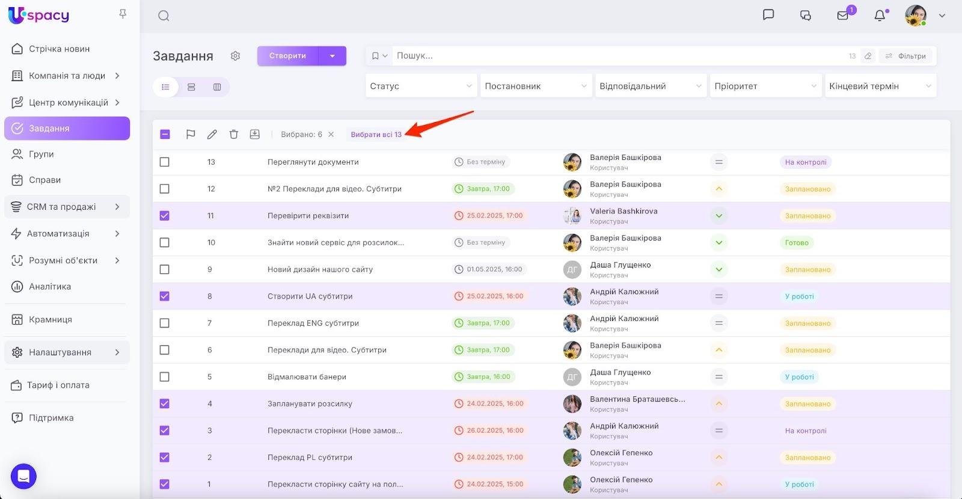Check the box for task 13
The image size is (962, 499).
(165, 162)
